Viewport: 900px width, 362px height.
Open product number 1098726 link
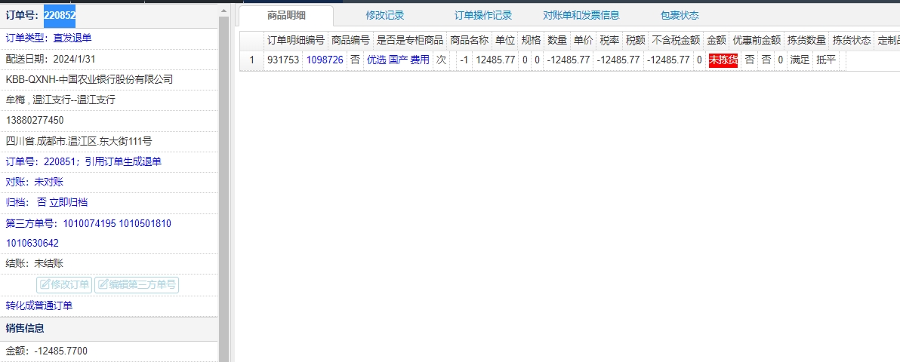tap(325, 60)
